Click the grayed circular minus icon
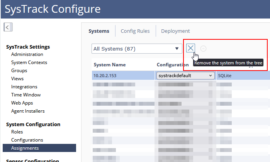The height and width of the screenshot is (162, 270). (x=203, y=49)
